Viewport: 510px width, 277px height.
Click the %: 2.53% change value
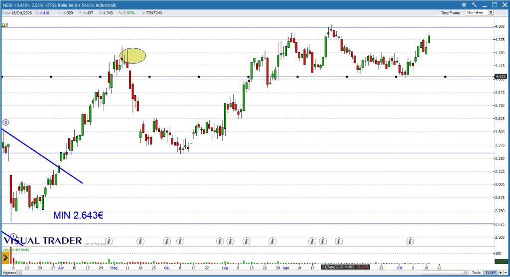tap(127, 13)
